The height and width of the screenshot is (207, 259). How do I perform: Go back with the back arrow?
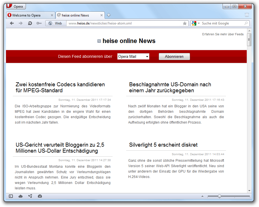point(12,23)
